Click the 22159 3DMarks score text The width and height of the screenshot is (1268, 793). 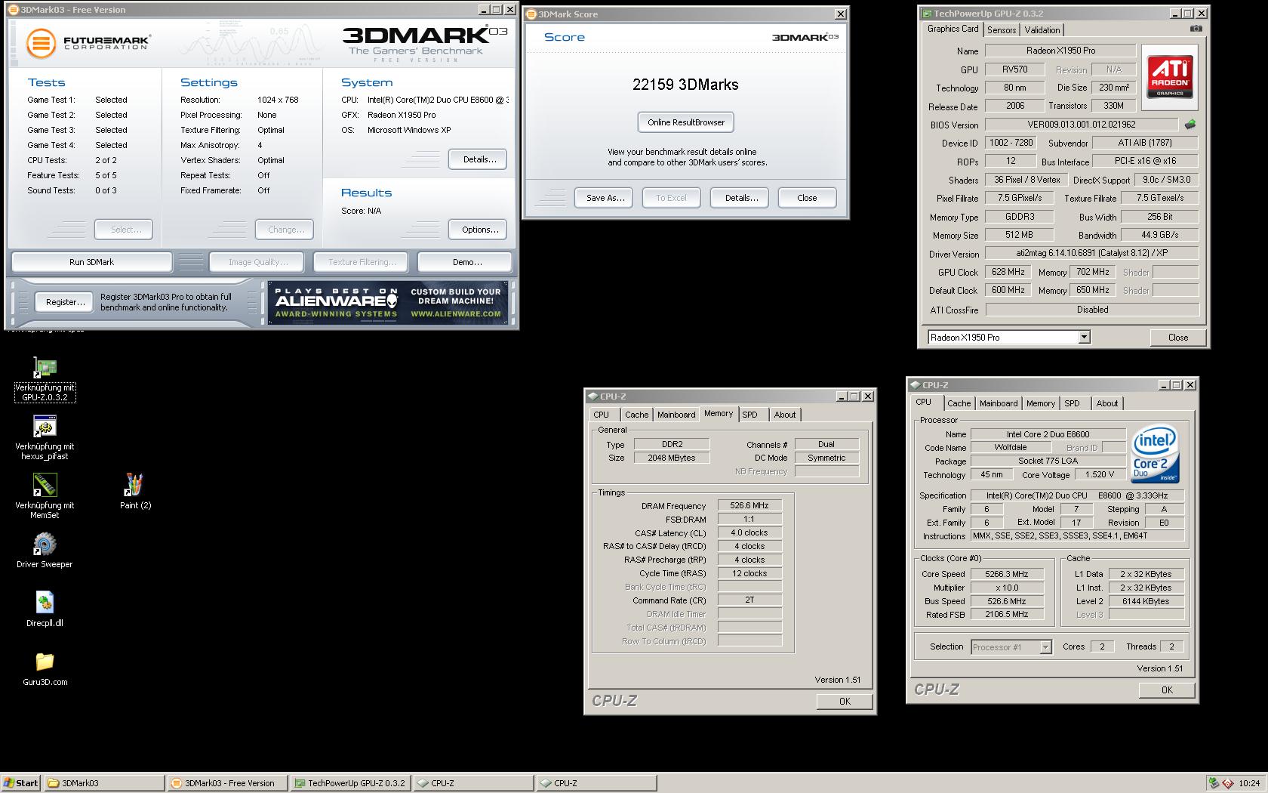[x=685, y=85]
